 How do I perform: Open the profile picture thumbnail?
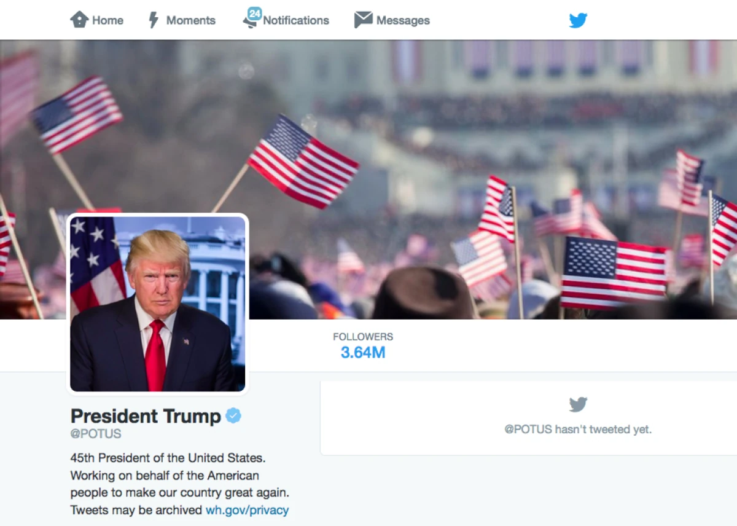(157, 304)
